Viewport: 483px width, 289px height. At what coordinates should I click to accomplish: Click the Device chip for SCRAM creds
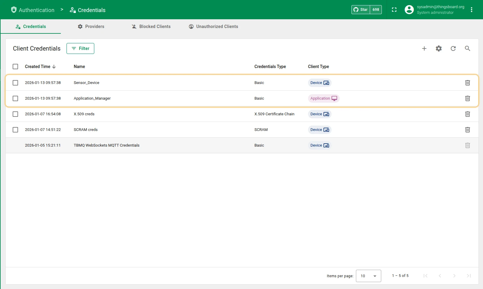[320, 130]
